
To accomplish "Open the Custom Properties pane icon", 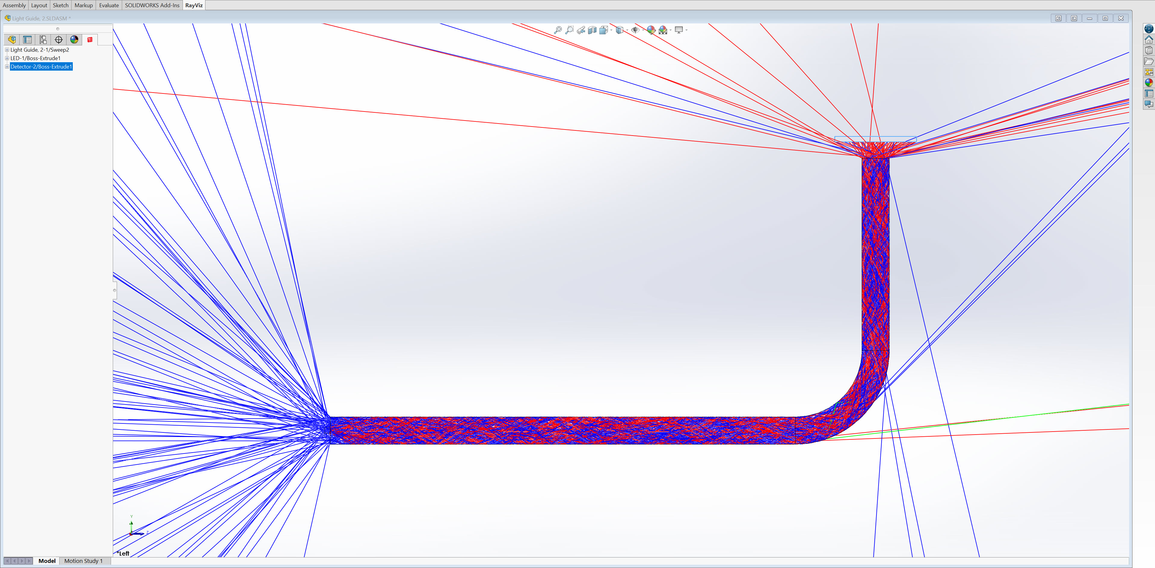I will pyautogui.click(x=1149, y=93).
